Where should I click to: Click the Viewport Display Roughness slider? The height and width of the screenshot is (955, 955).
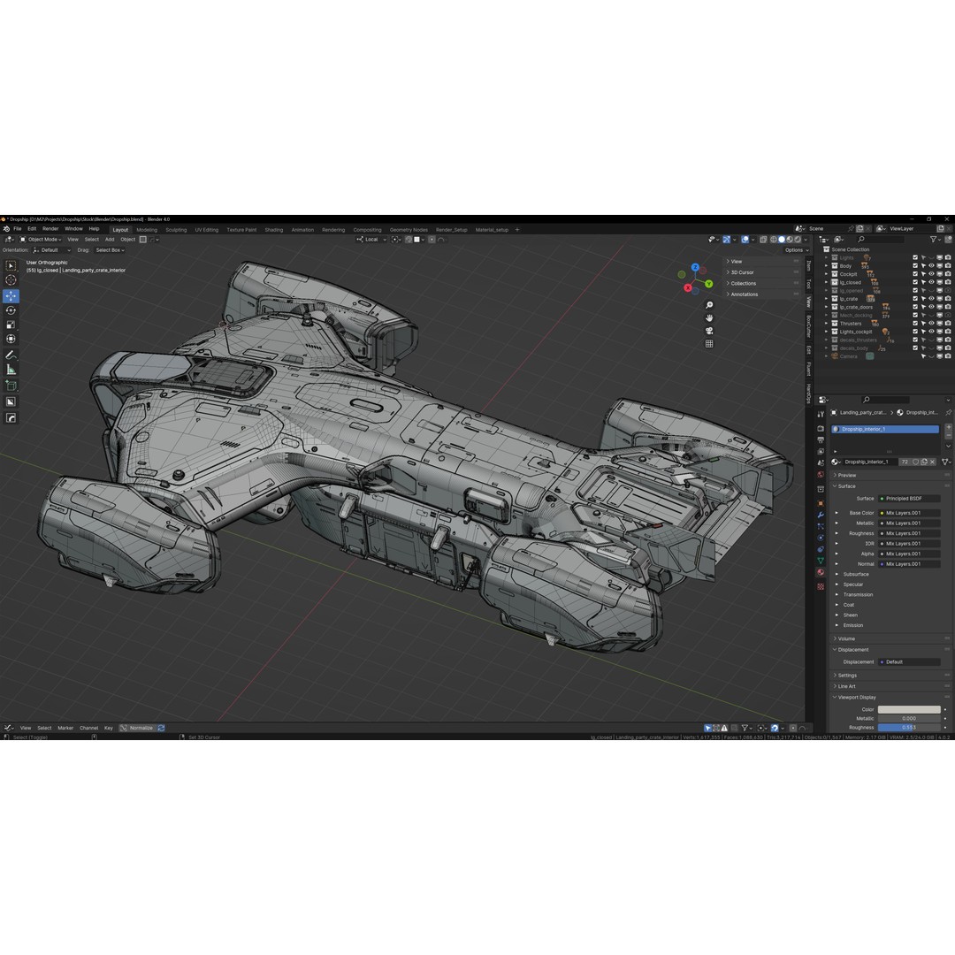point(909,727)
